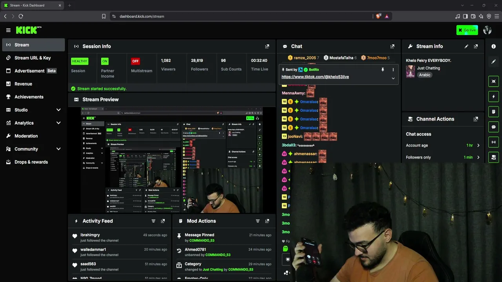Image resolution: width=502 pixels, height=282 pixels.
Task: Pop out the Channel Actions panel
Action: tap(476, 119)
